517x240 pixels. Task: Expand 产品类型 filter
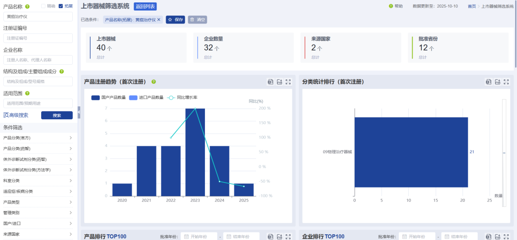[38, 202]
